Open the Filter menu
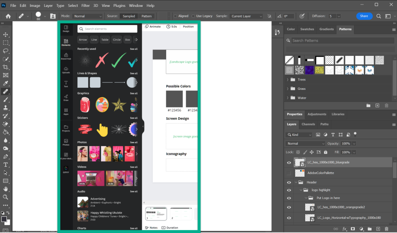This screenshot has width=397, height=233. (x=85, y=5)
